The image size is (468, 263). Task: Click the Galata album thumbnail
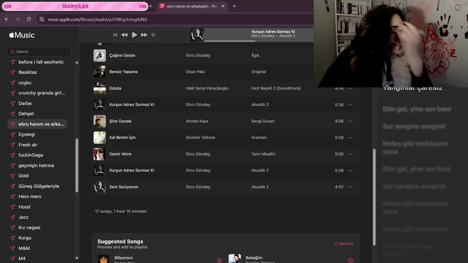tap(99, 88)
